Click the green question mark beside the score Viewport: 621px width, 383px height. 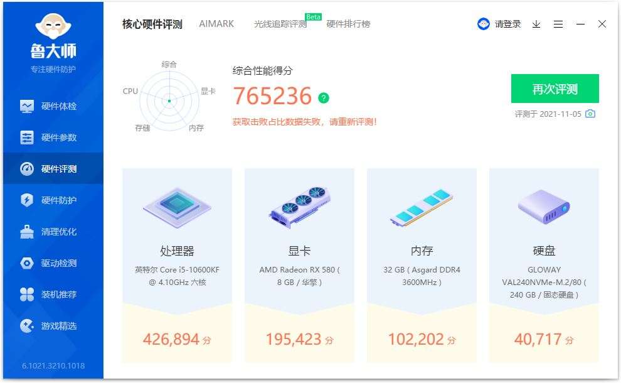[323, 97]
